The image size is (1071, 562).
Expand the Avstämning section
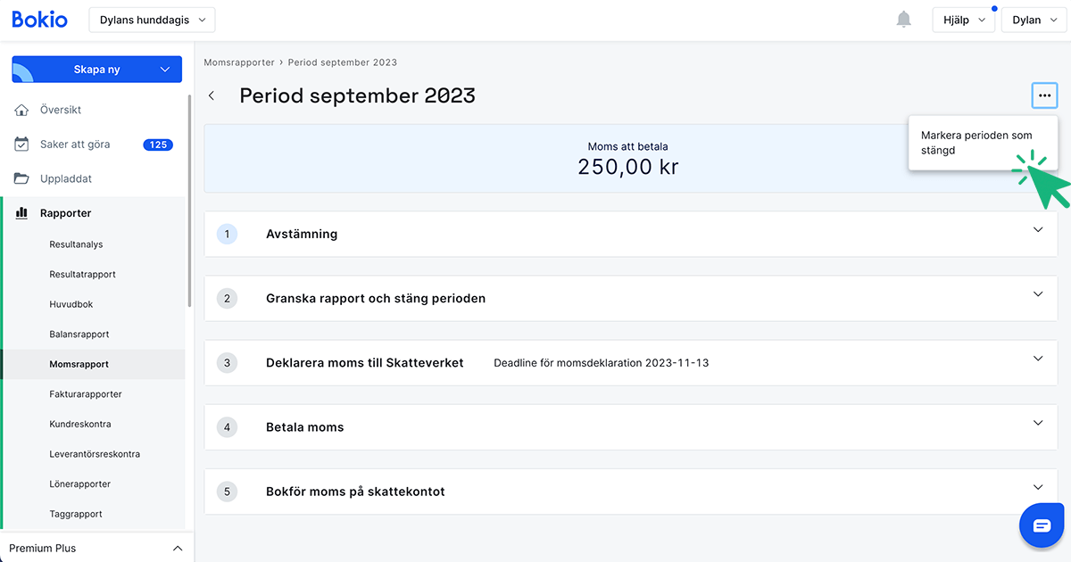tap(1037, 229)
